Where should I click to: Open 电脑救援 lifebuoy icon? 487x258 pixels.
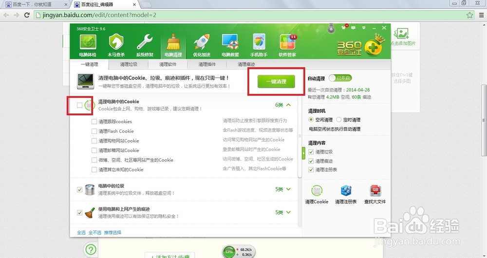point(230,42)
